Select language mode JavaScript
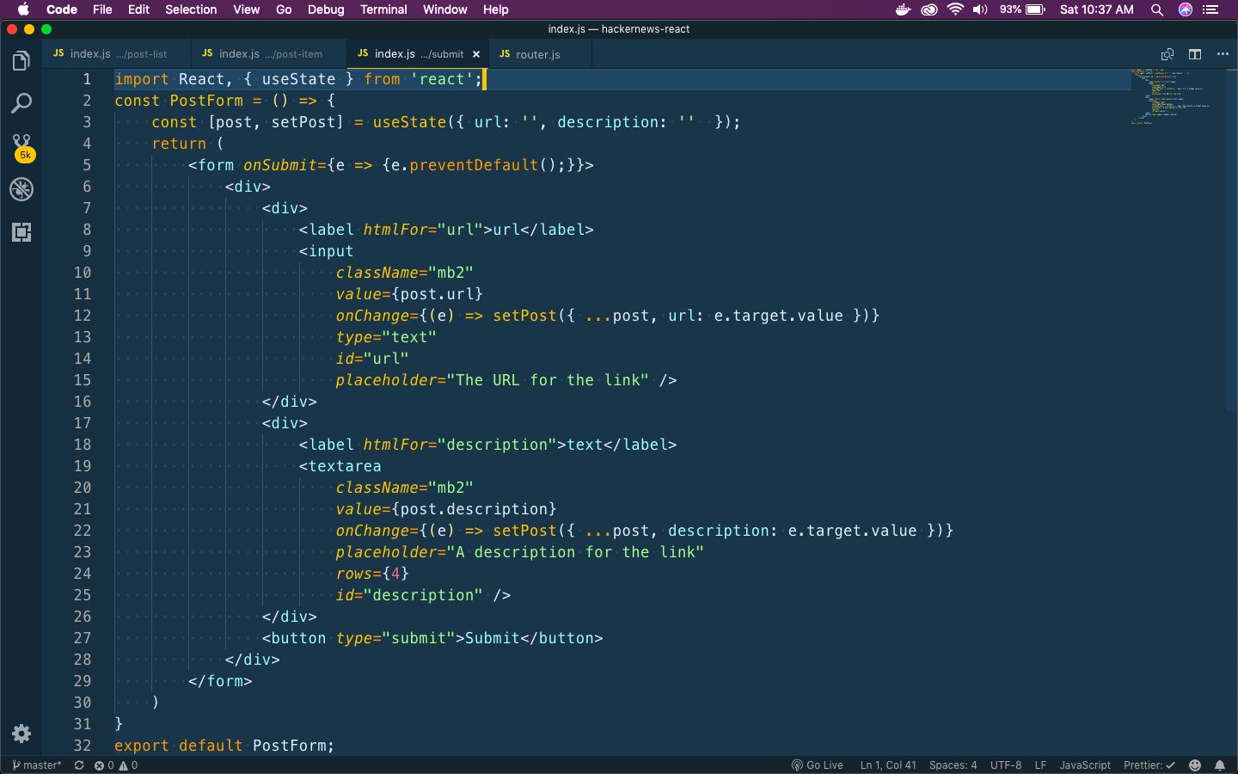 [1085, 765]
